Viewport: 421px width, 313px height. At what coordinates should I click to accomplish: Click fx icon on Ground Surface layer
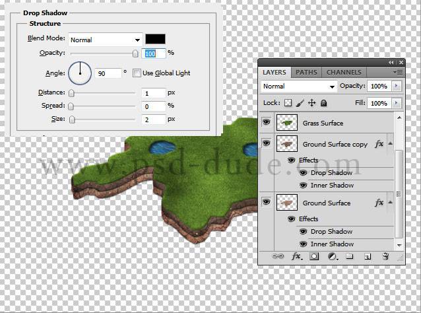[x=379, y=203]
